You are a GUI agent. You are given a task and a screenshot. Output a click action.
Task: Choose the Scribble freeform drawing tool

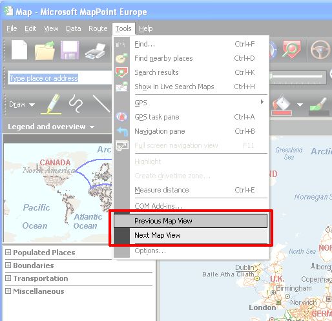point(76,103)
